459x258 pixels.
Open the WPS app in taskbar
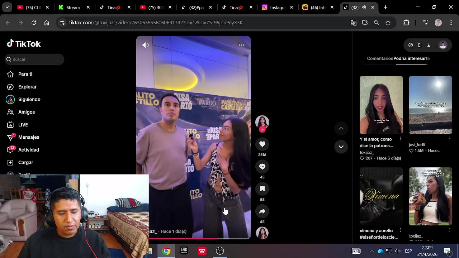click(202, 251)
